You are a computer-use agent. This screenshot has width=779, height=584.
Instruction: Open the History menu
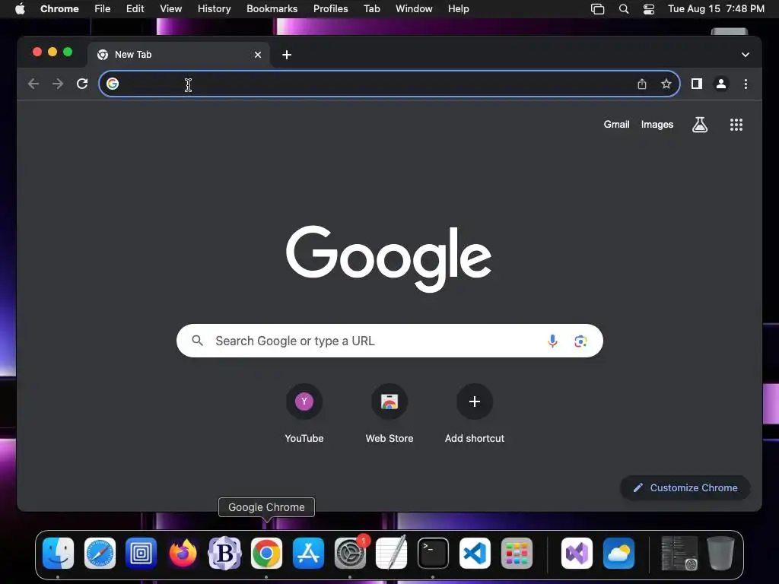(x=214, y=9)
